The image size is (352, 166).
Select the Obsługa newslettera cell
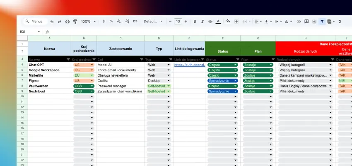[121, 75]
